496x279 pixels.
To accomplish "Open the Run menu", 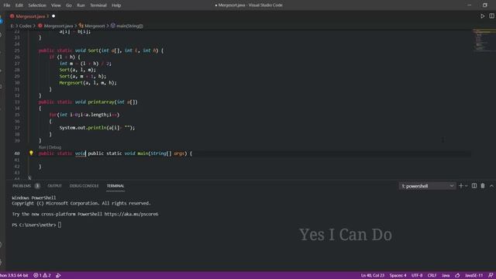I will 81,5.
